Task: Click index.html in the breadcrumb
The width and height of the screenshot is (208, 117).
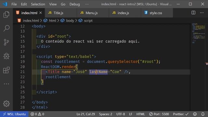Action: pyautogui.click(x=31, y=21)
